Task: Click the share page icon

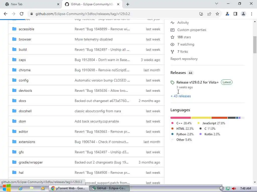Action: point(209,14)
